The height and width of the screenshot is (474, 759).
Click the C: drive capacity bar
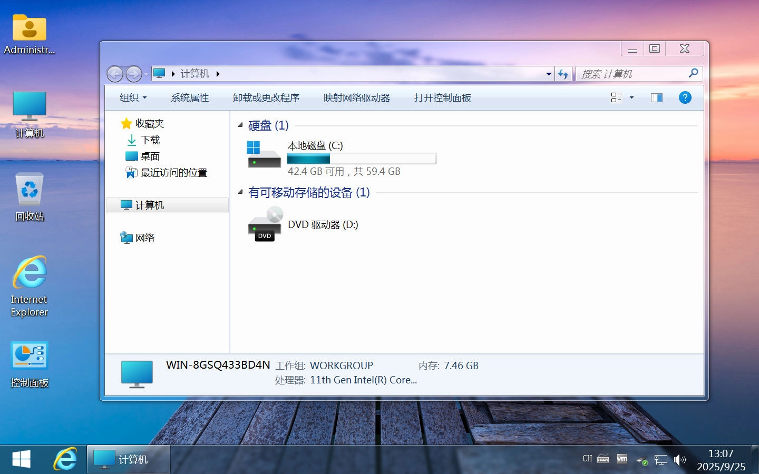[362, 159]
